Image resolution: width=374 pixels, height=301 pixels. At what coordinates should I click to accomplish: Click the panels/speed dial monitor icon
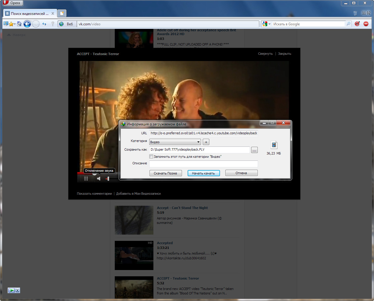click(6, 24)
